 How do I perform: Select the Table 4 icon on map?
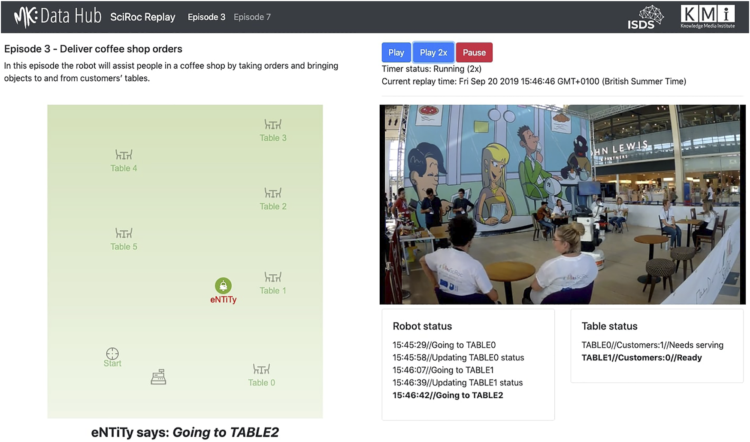(124, 154)
